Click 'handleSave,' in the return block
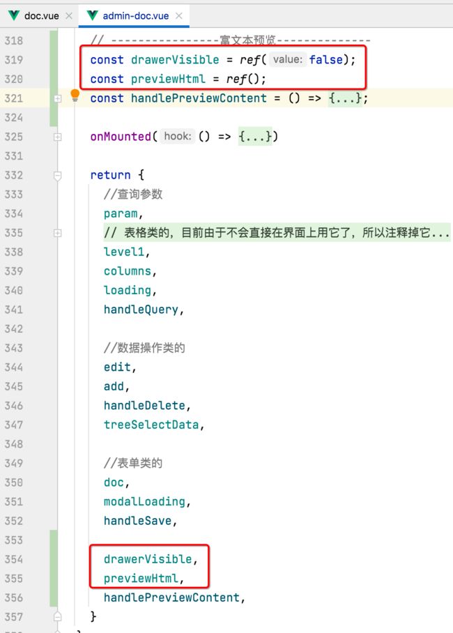 point(140,521)
